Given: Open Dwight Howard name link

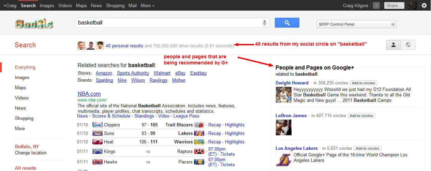Looking at the screenshot, I should 292,83.
